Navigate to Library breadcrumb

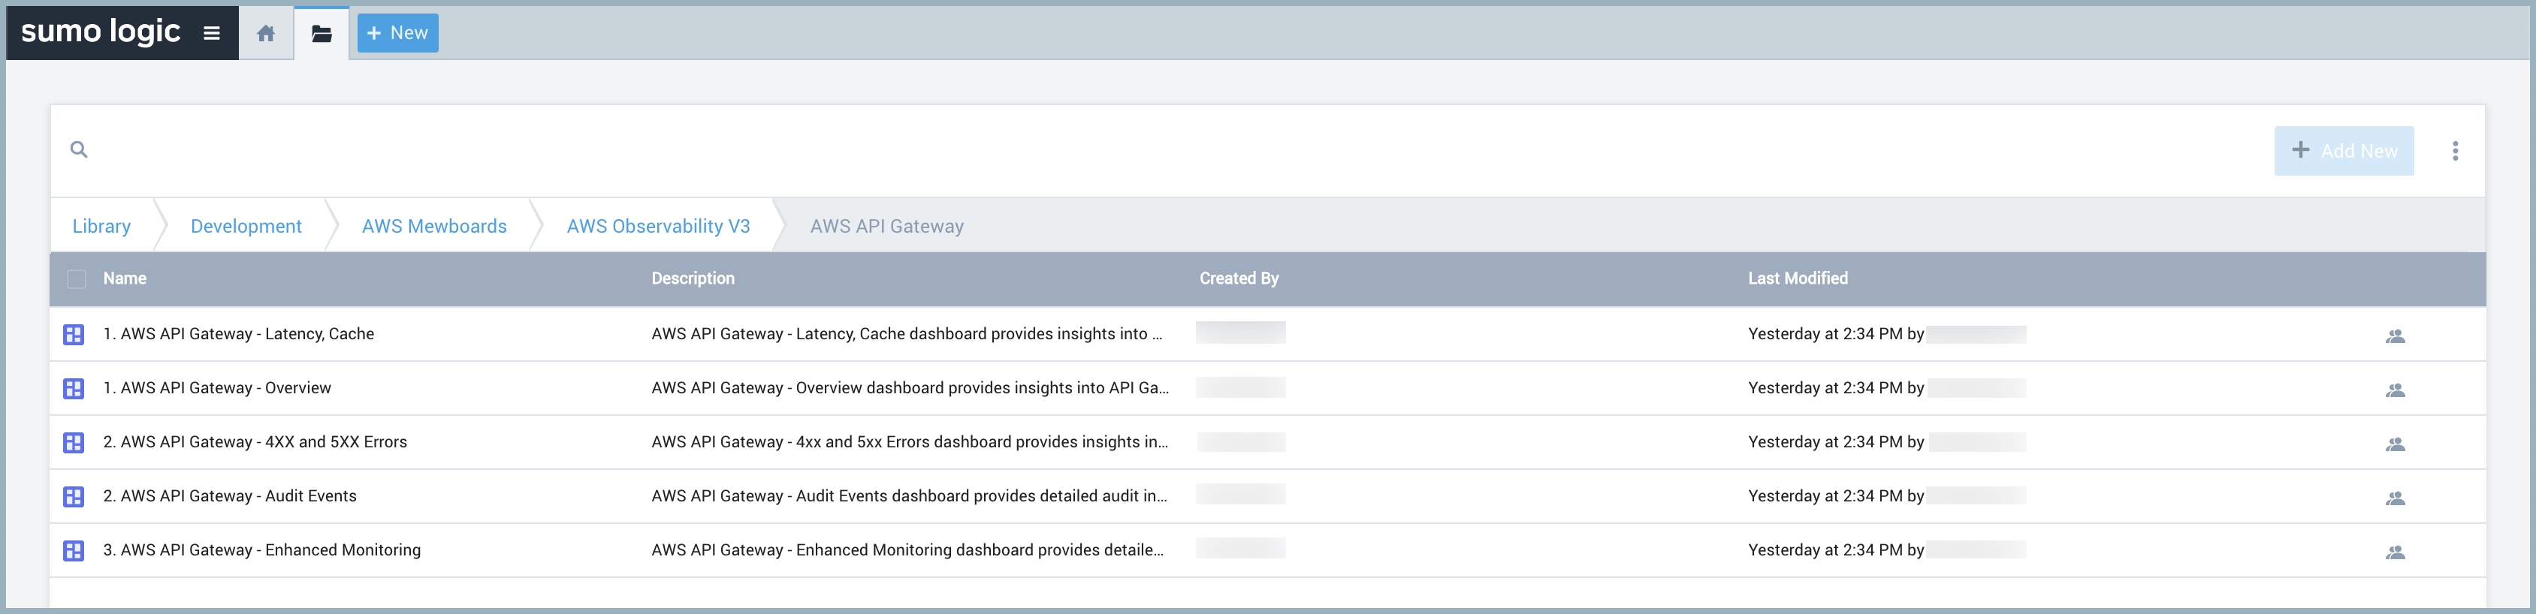coord(101,227)
